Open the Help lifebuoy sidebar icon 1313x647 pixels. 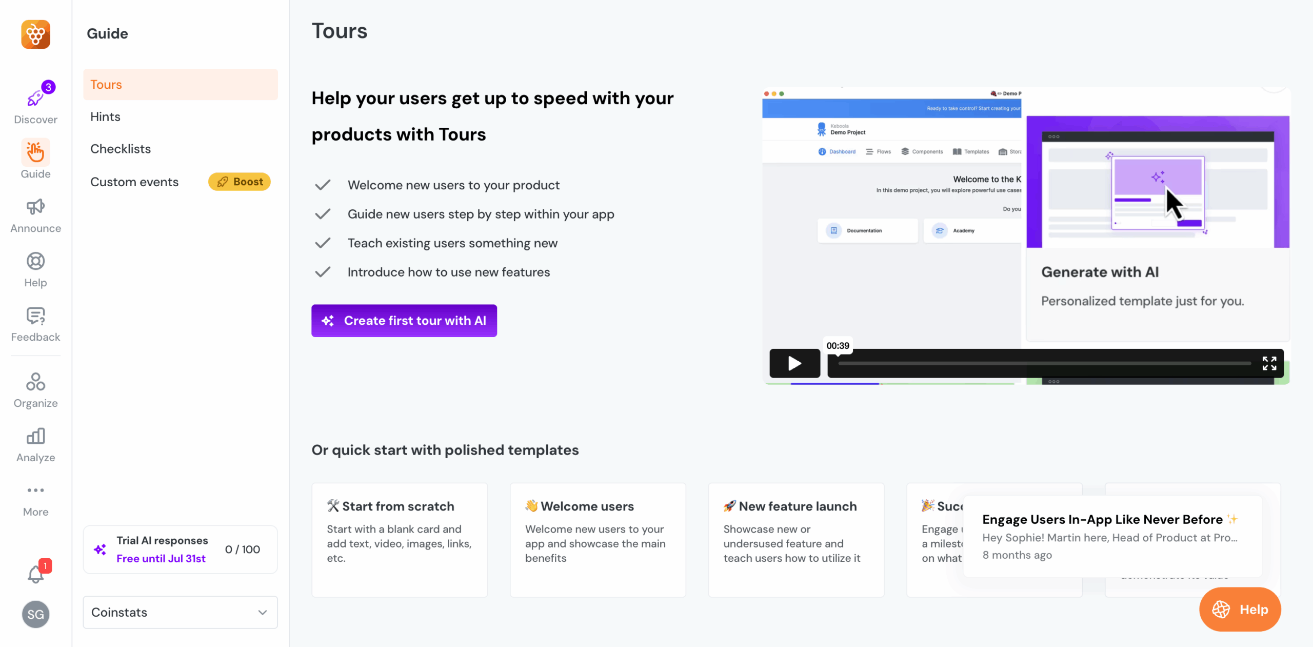35,262
